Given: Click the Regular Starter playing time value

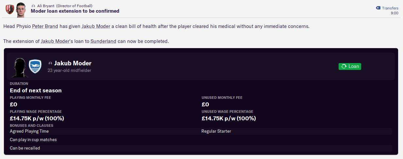Looking at the screenshot, I should pyautogui.click(x=216, y=131).
